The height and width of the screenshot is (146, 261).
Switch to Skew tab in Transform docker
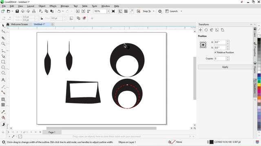(x=223, y=30)
